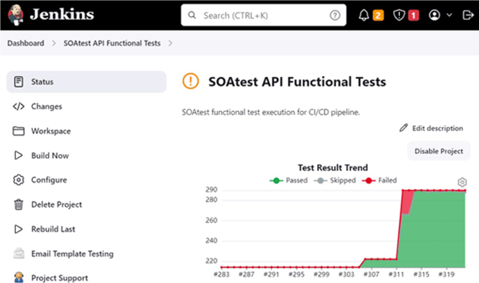
Task: Click the Disable Project button
Action: click(439, 151)
